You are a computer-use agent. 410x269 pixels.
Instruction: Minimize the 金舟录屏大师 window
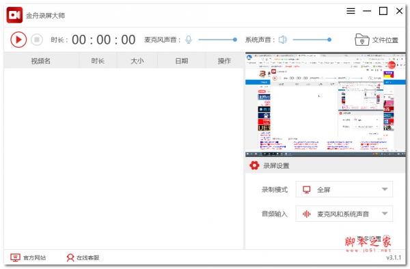pos(367,11)
